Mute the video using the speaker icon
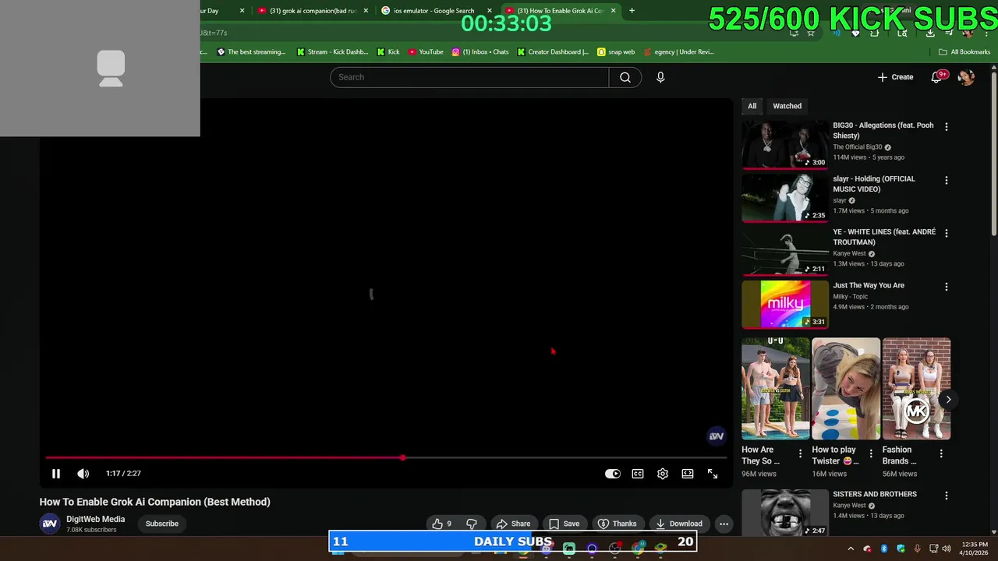 [x=83, y=474]
